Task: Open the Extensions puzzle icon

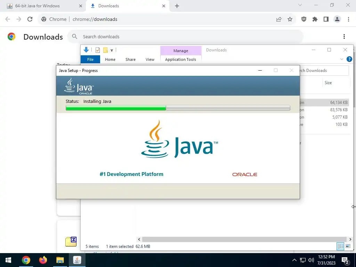Action: pyautogui.click(x=315, y=19)
